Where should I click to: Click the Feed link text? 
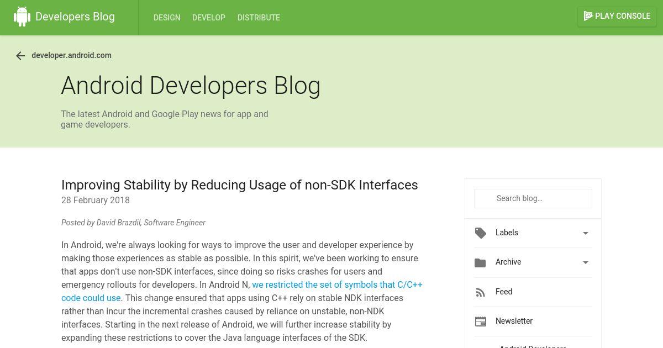[504, 292]
